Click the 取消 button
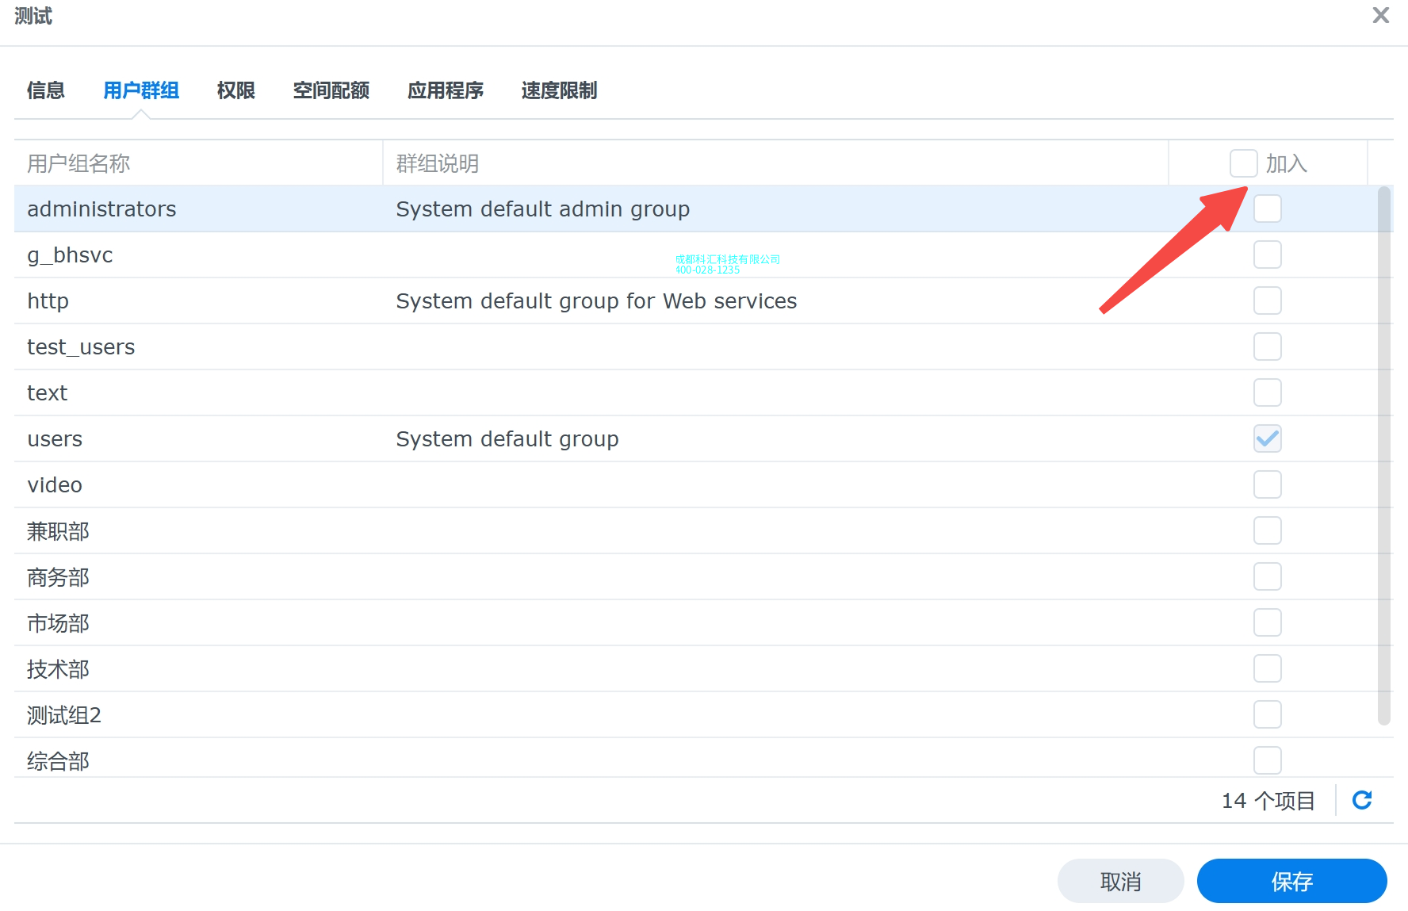This screenshot has width=1408, height=911. click(x=1120, y=881)
